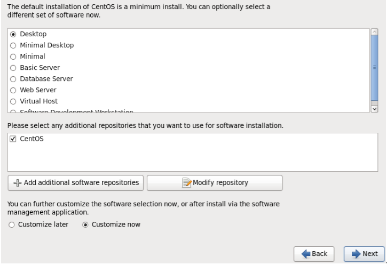387x265 pixels.
Task: Select the Customize now radio button
Action: (x=85, y=225)
